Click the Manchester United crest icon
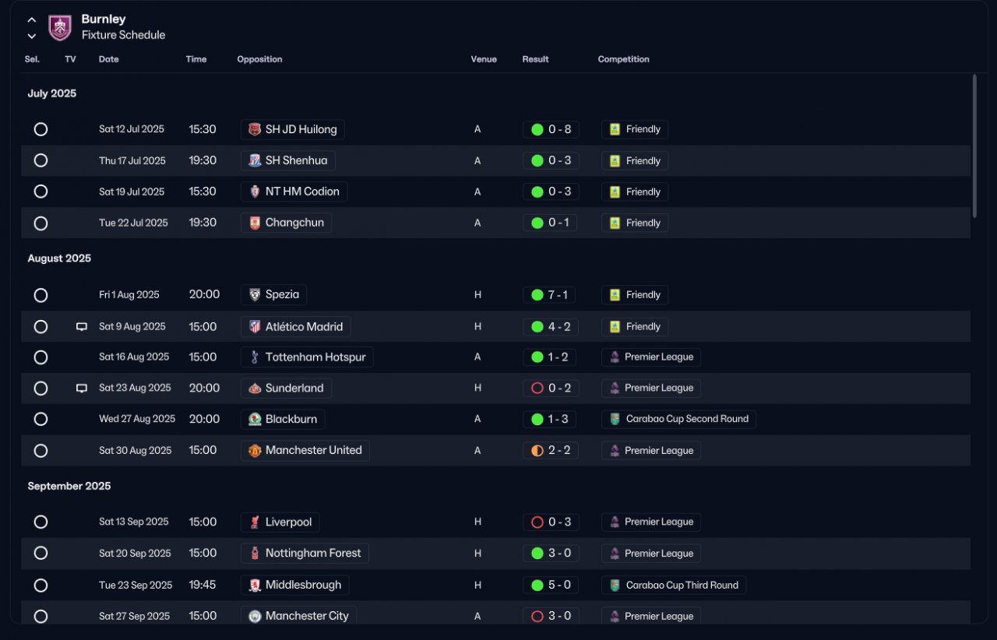 (255, 451)
